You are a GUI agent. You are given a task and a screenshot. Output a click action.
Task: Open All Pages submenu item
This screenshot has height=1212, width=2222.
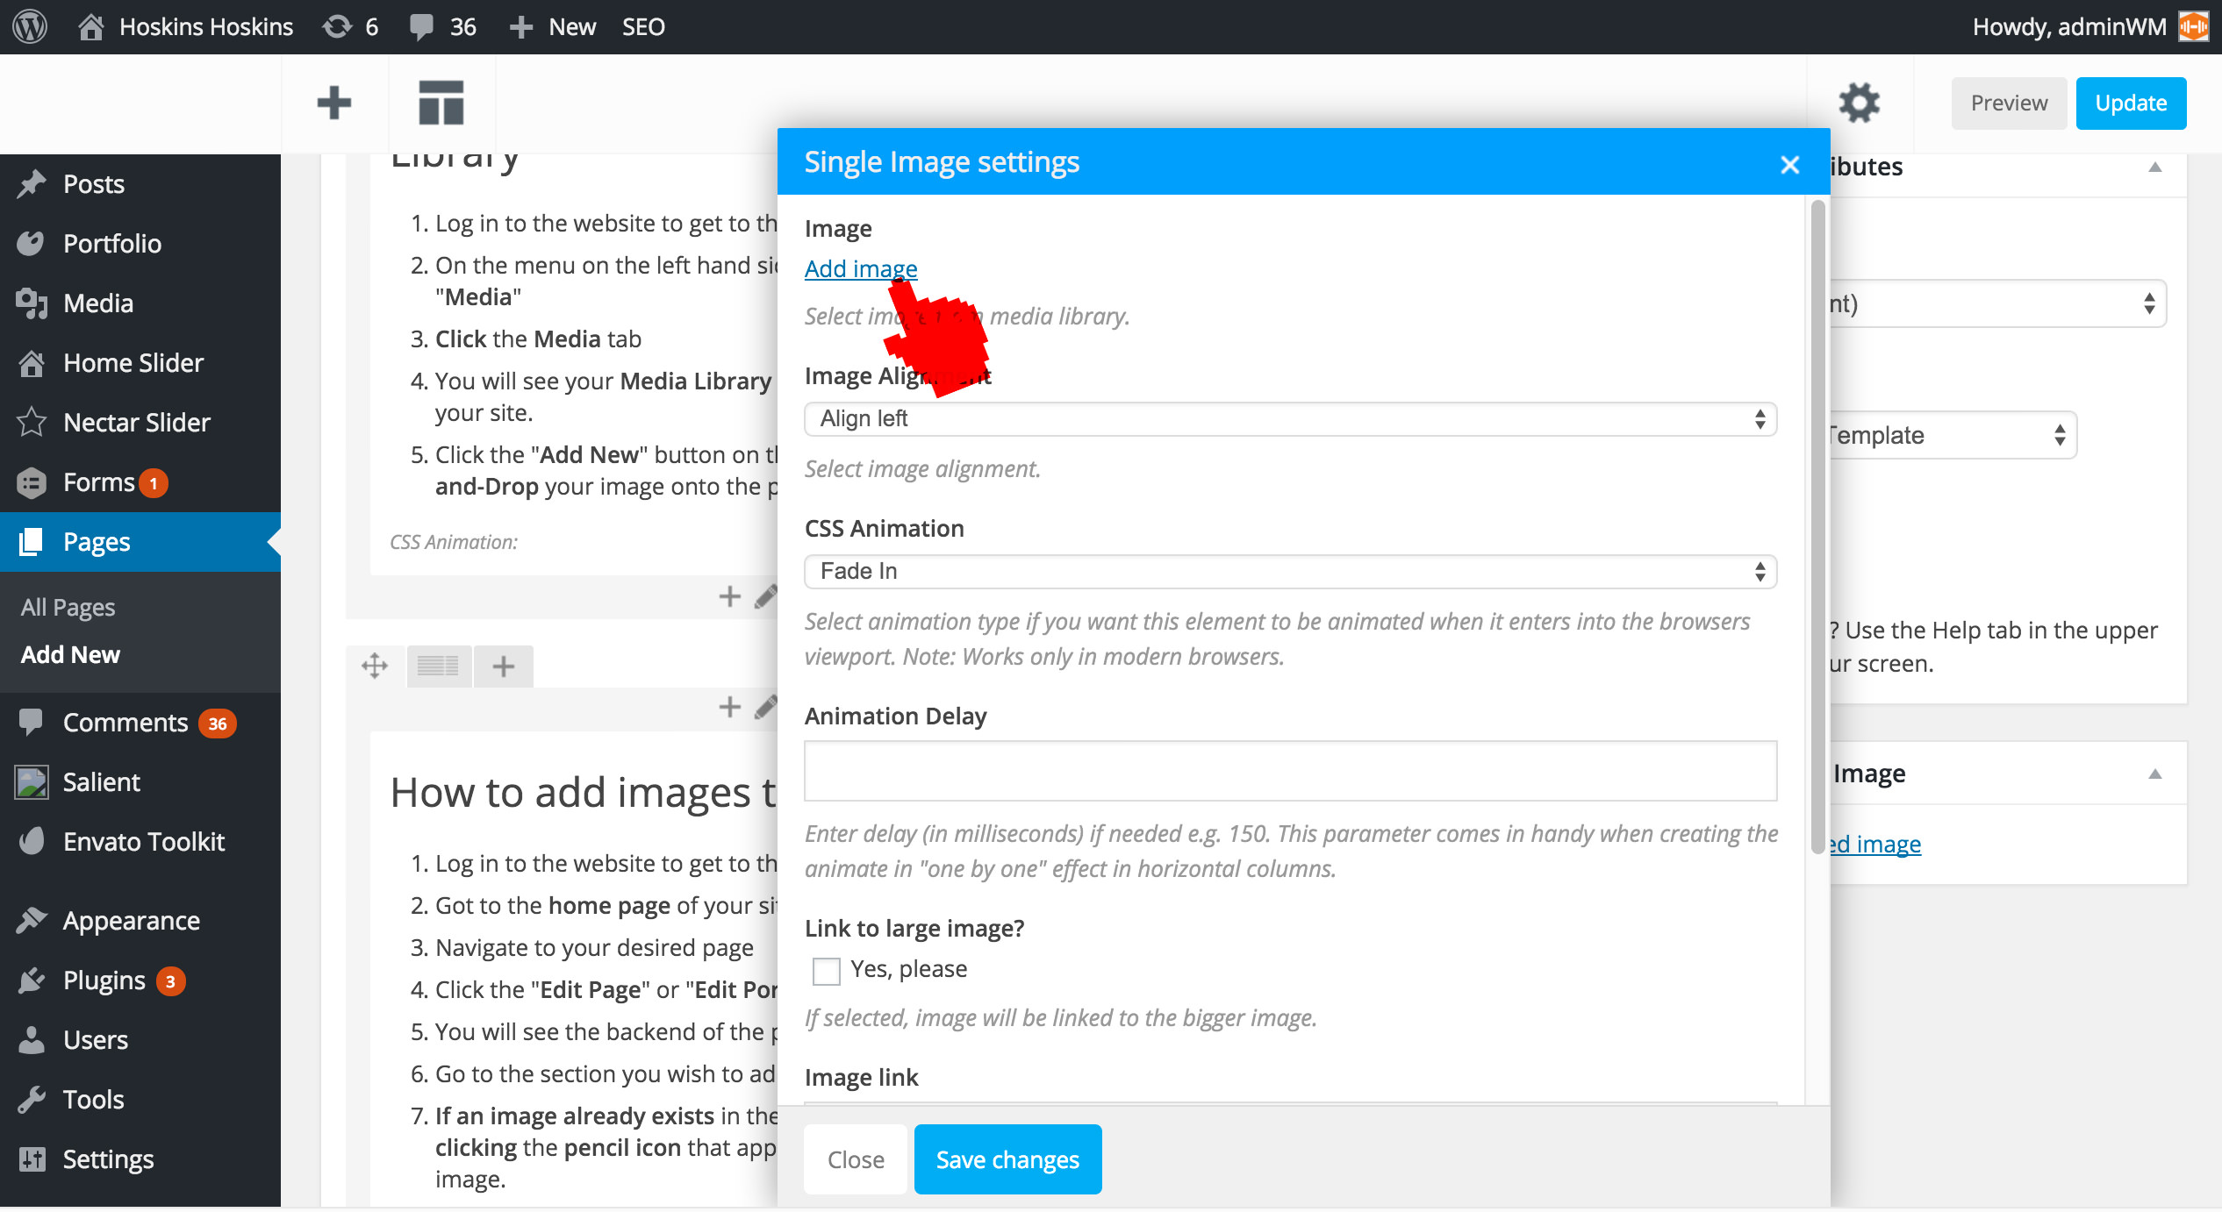68,607
